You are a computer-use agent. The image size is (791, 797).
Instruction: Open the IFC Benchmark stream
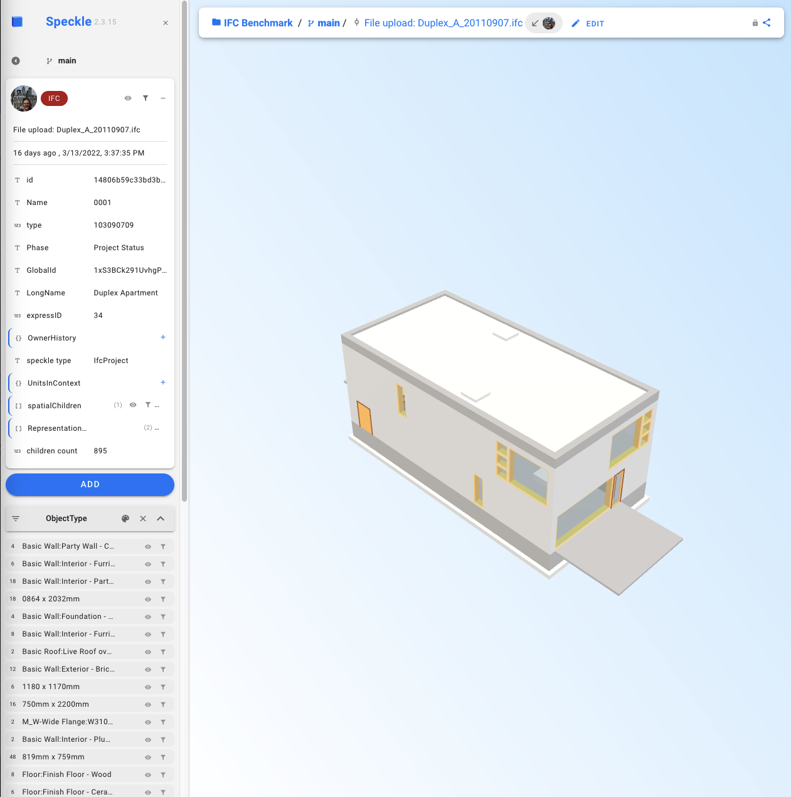(257, 23)
